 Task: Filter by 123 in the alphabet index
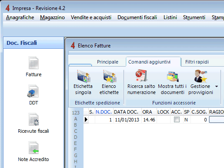(x=76, y=113)
